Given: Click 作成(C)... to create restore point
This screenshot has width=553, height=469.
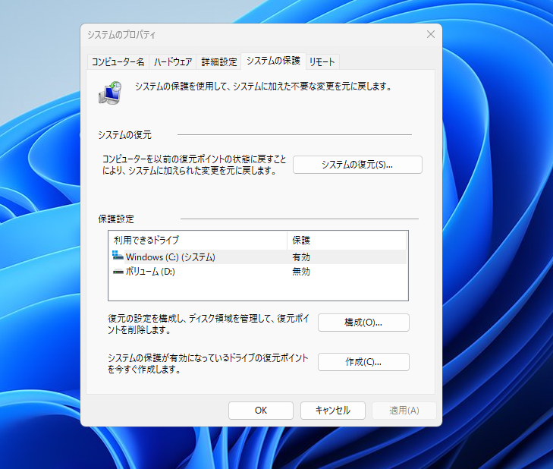Looking at the screenshot, I should [x=363, y=362].
